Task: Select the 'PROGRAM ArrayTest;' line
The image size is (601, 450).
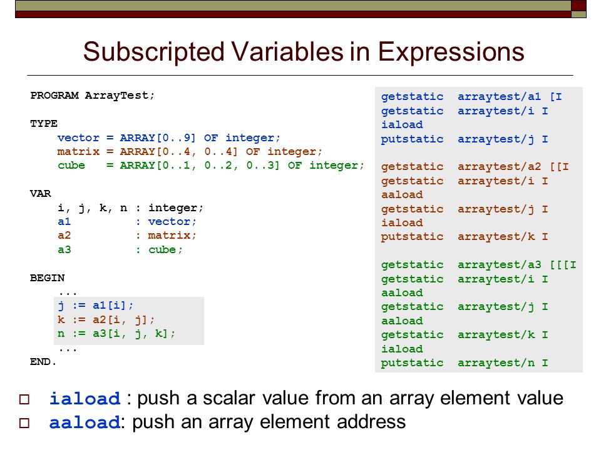Action: click(x=93, y=95)
